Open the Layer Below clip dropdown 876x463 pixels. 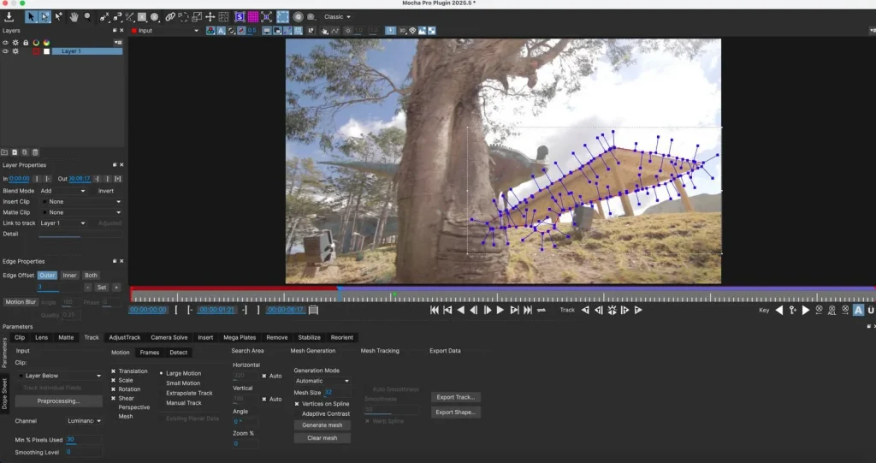click(59, 376)
